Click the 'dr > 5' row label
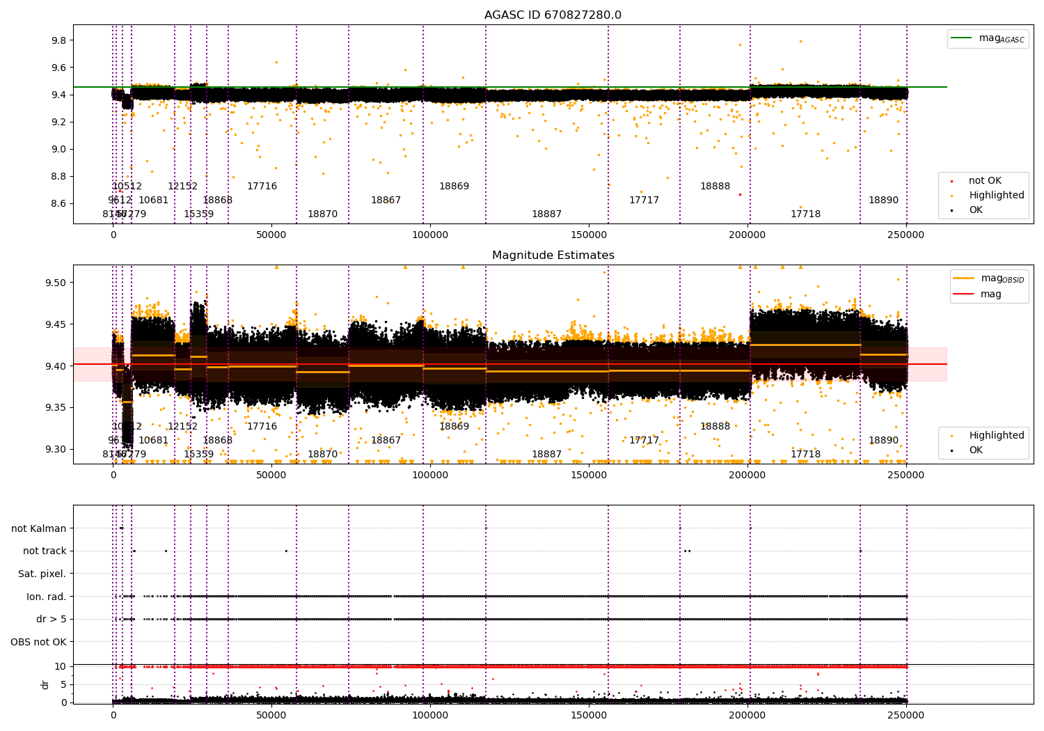Viewport: 1044px width, 731px height. click(52, 620)
